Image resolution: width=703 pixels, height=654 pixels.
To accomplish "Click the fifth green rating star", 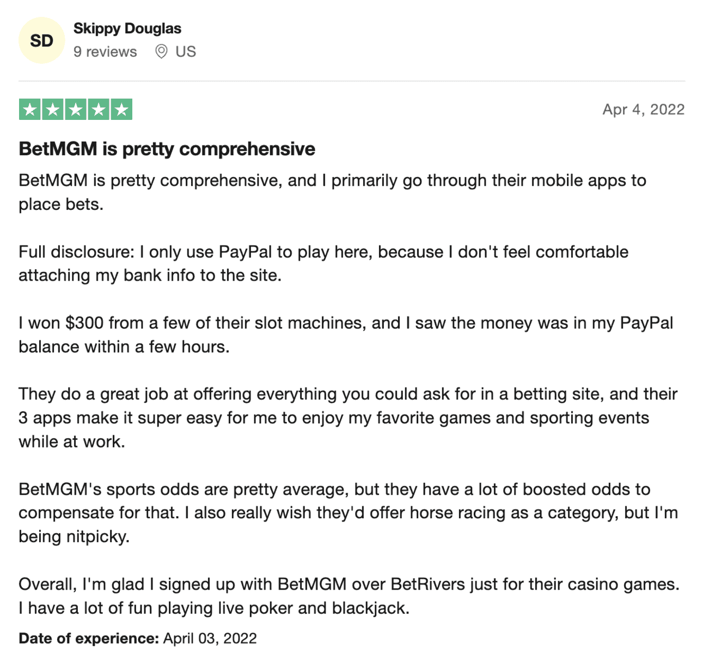I will click(121, 110).
